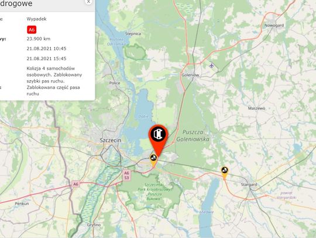Click the Szczecin city label
This screenshot has width=316, height=238.
coord(111,140)
